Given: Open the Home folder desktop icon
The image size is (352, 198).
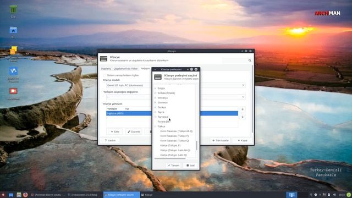Looking at the screenshot, I should click(13, 30).
